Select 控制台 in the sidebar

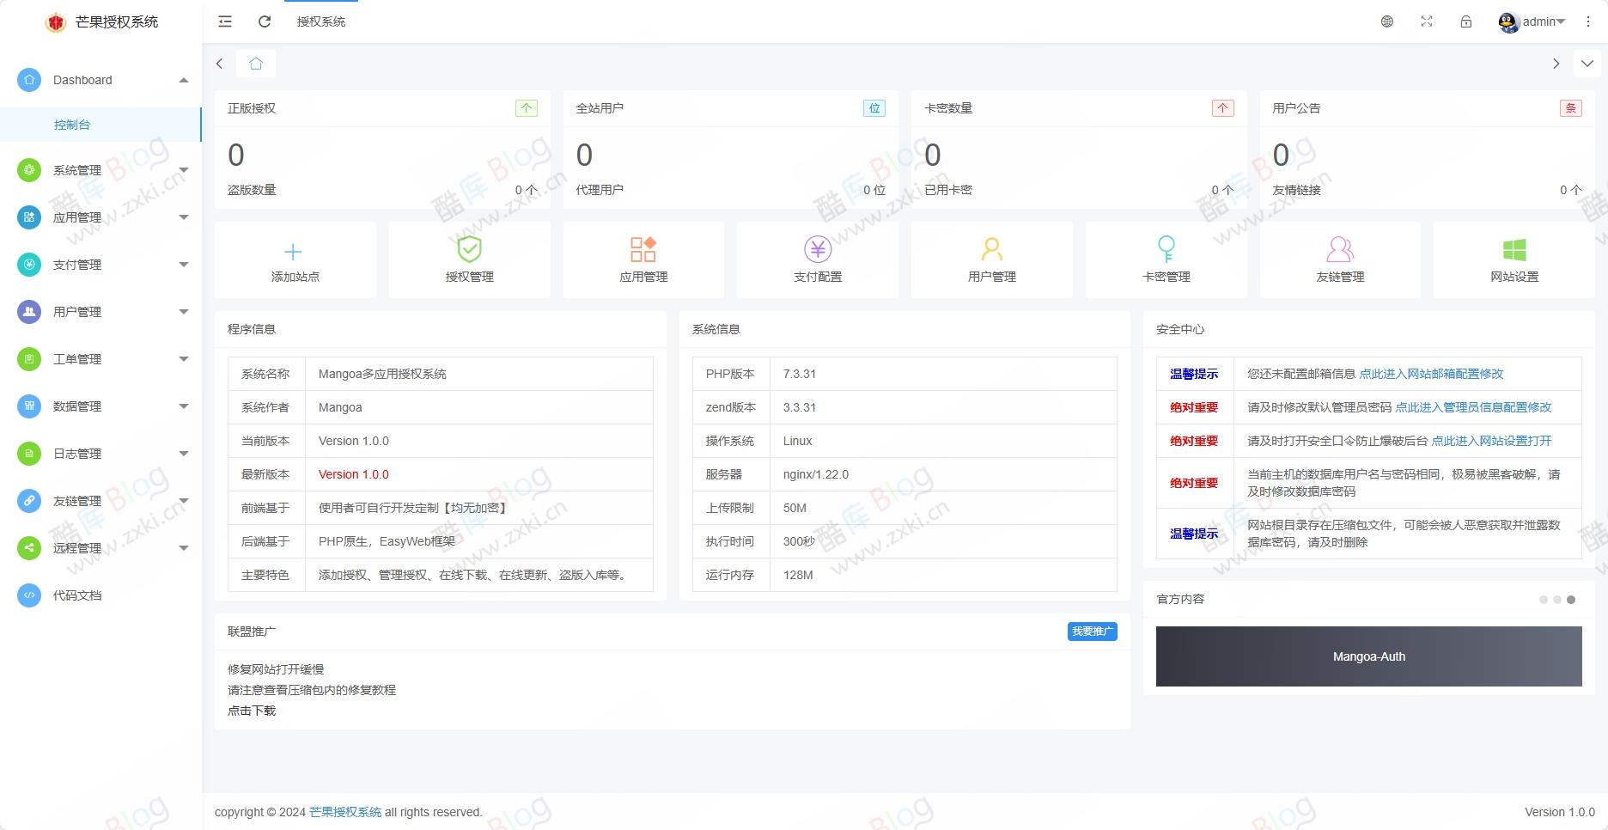pyautogui.click(x=73, y=124)
